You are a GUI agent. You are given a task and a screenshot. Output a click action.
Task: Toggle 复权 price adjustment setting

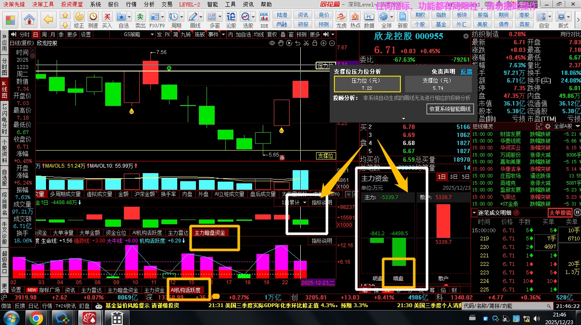[x=272, y=34]
